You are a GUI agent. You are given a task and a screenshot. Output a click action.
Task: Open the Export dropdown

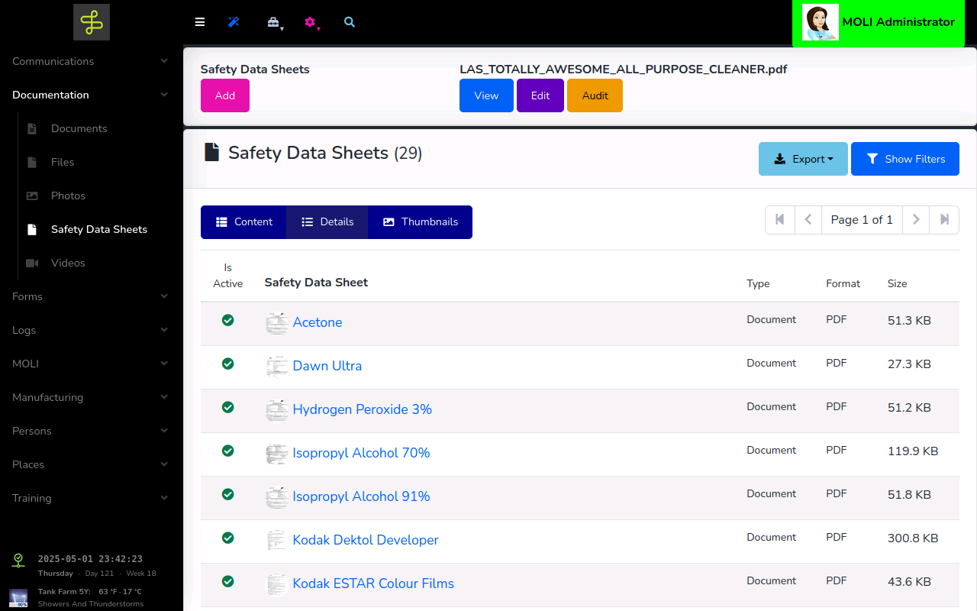coord(803,159)
